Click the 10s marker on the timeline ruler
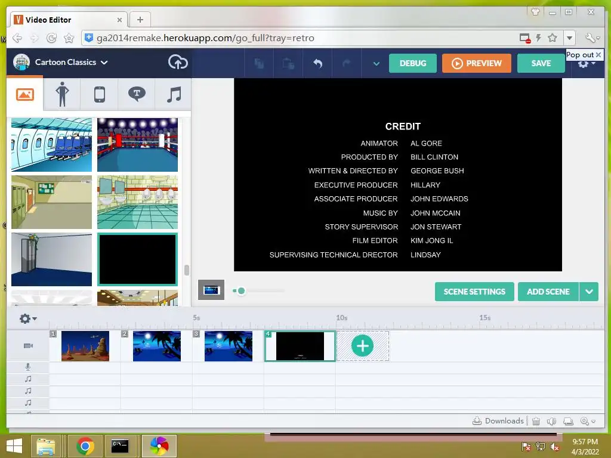 (342, 318)
